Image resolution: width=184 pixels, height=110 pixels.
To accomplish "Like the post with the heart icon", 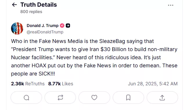I will [94, 98].
